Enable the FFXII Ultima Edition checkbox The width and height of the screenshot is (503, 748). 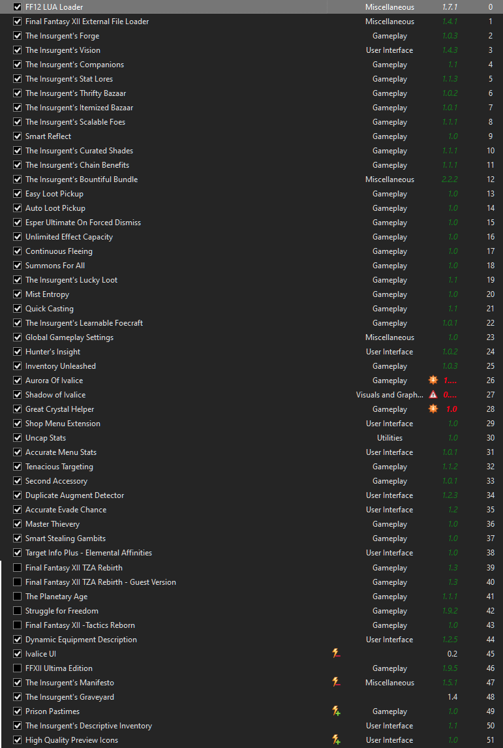click(17, 668)
